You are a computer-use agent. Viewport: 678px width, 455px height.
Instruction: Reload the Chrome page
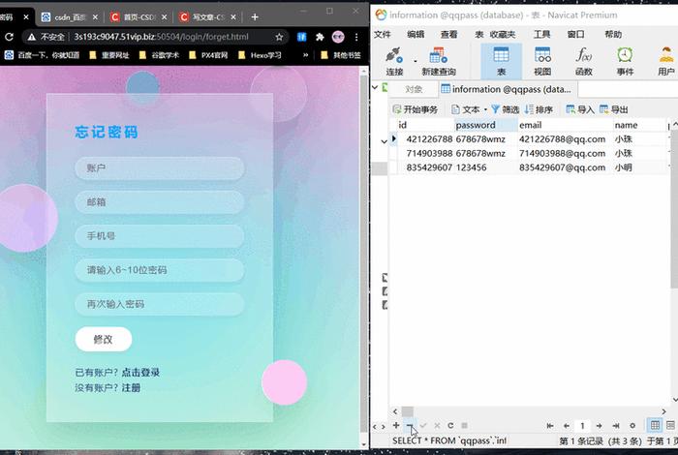9,37
